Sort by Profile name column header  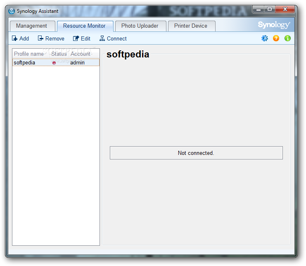[31, 54]
